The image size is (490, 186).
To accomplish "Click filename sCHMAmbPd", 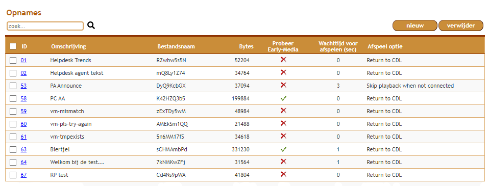I will 172,149.
